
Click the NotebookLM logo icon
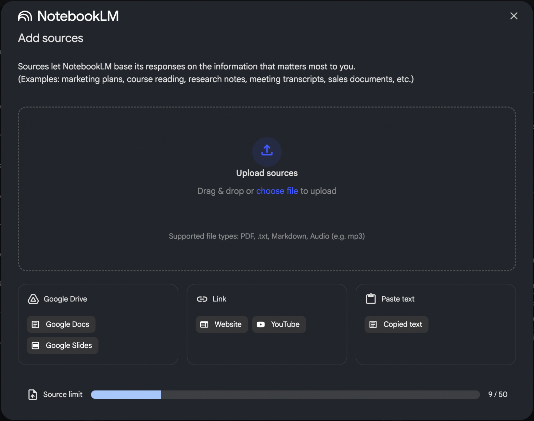pyautogui.click(x=25, y=16)
